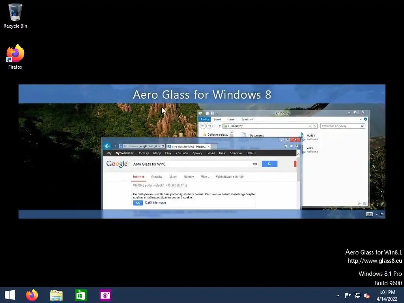Viewport: 404px width, 303px height.
Task: Show hidden system tray icons
Action: (x=338, y=296)
